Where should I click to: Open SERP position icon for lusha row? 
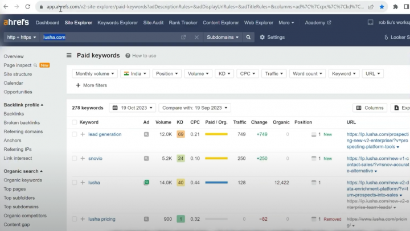[313, 183]
